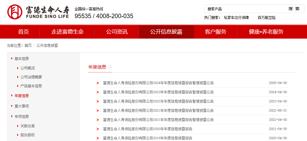Click hot search link 私家车出行保障

point(236,18)
